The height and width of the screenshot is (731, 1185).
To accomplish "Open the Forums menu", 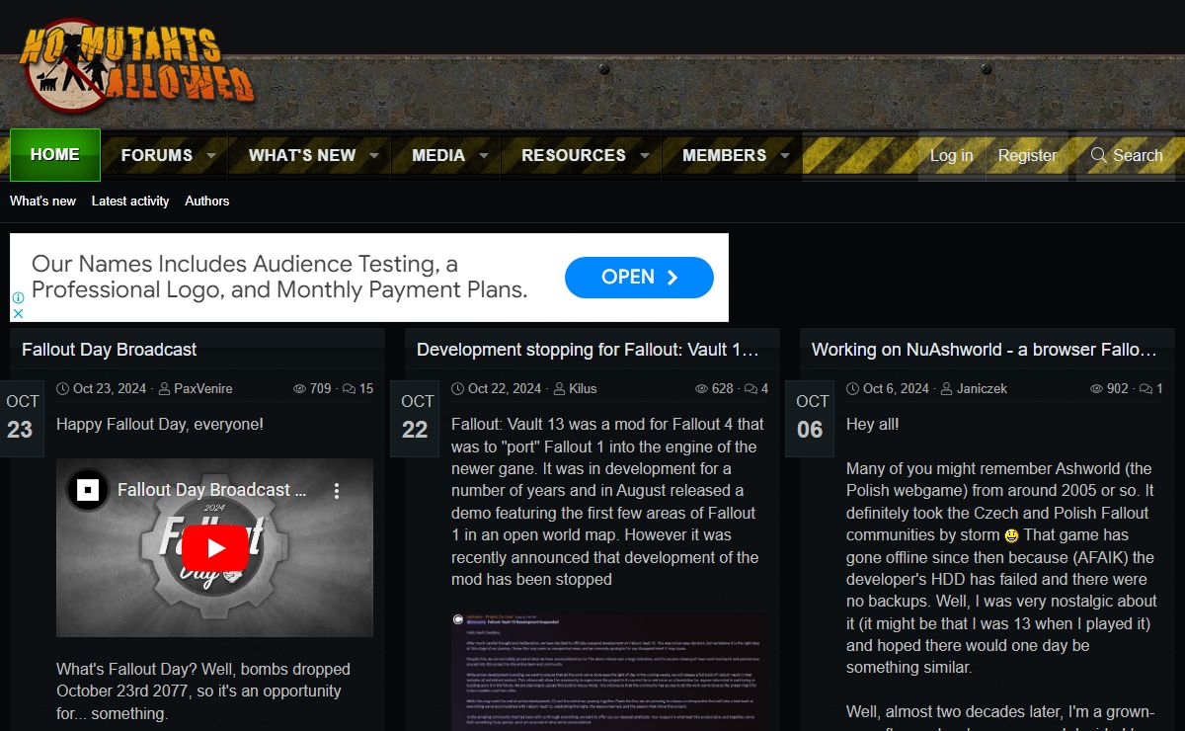I will click(x=157, y=155).
